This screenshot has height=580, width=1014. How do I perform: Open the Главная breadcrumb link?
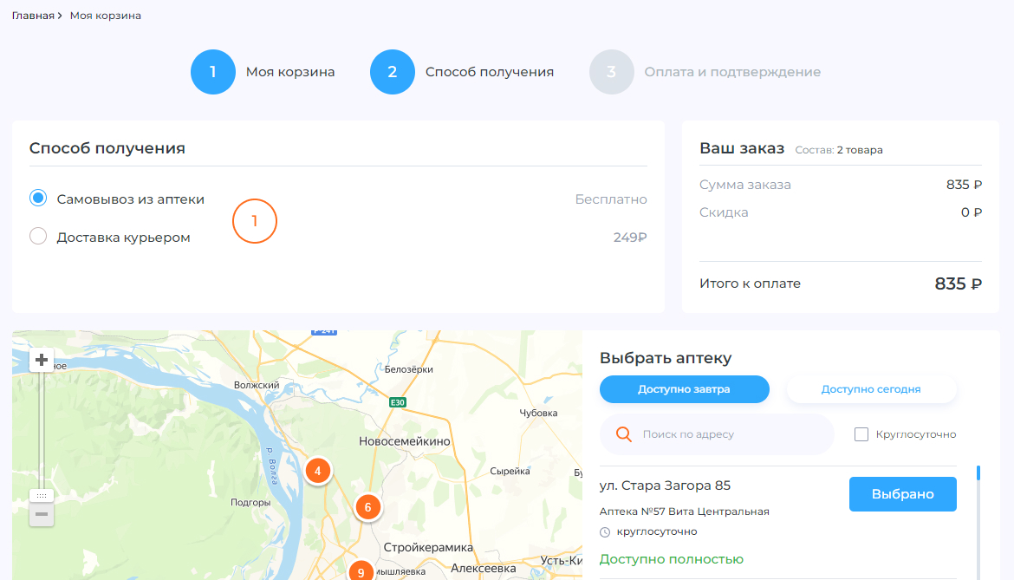tap(31, 15)
